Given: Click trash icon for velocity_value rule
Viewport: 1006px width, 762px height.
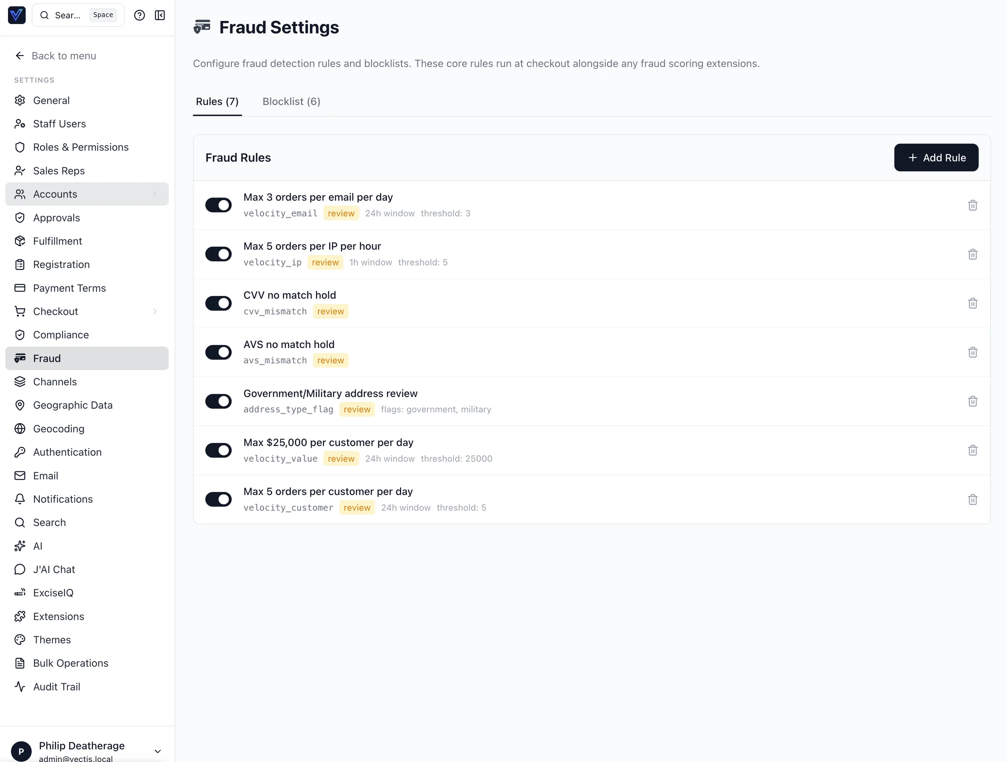Looking at the screenshot, I should [x=972, y=450].
